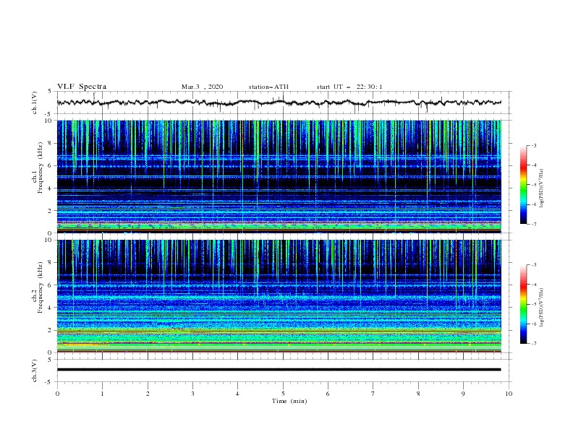Click time axis tick label "9"

pos(463,394)
